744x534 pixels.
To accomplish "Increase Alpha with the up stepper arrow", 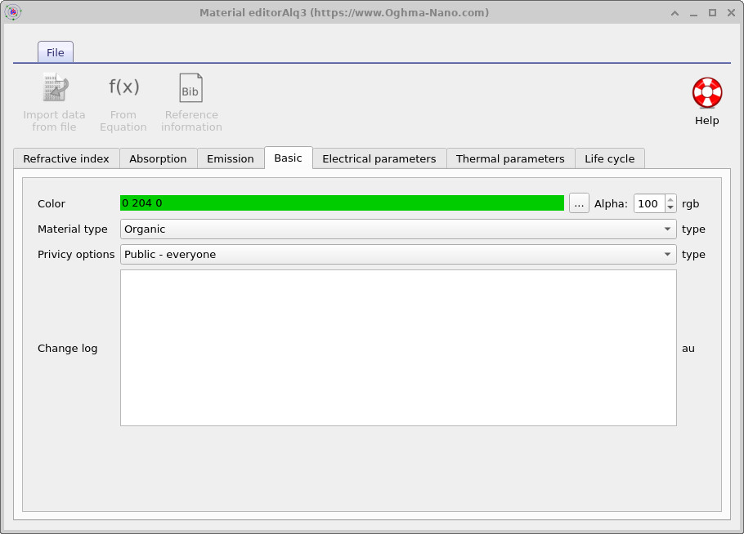I will pos(670,198).
